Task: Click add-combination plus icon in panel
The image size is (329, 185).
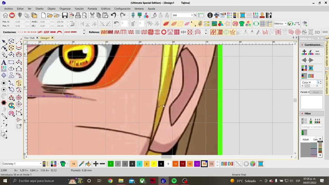Action: pos(304,52)
